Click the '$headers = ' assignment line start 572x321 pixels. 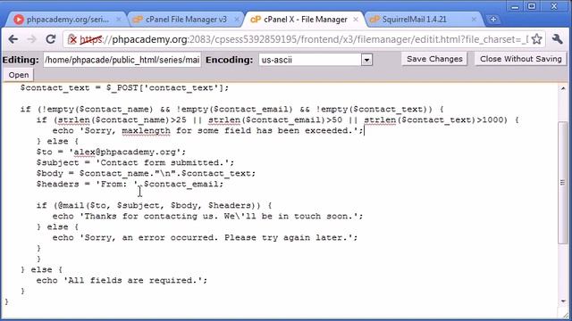tap(63, 185)
